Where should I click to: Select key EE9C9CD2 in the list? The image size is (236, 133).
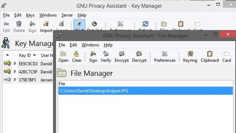point(28,64)
